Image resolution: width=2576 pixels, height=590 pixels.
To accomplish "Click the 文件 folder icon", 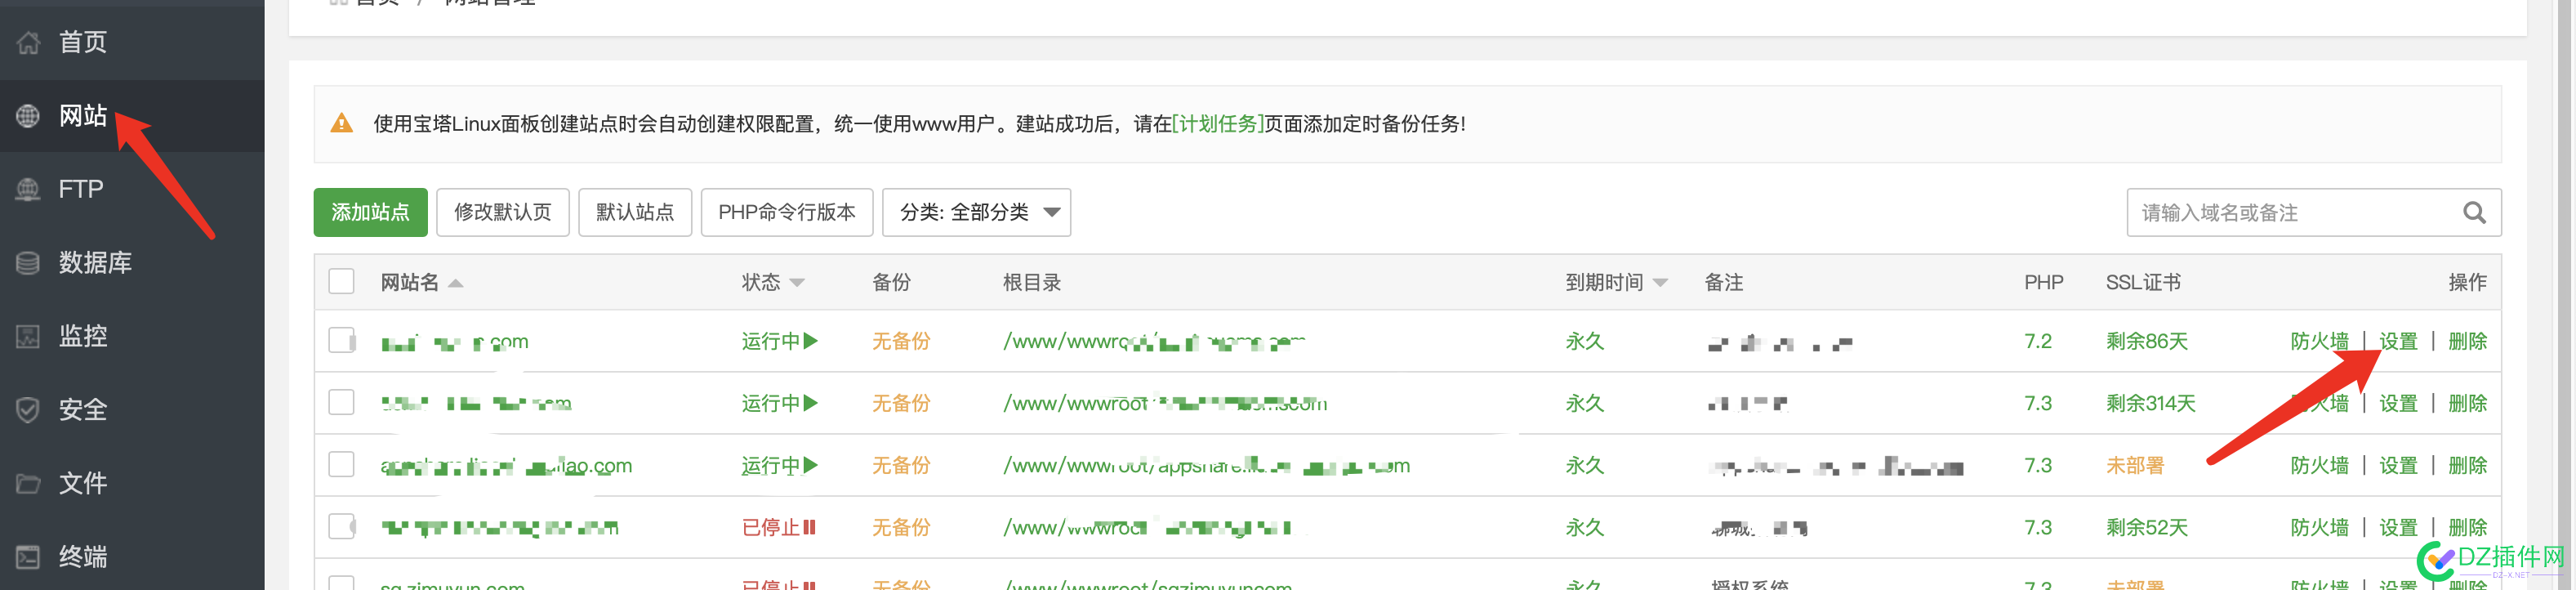I will (x=28, y=484).
